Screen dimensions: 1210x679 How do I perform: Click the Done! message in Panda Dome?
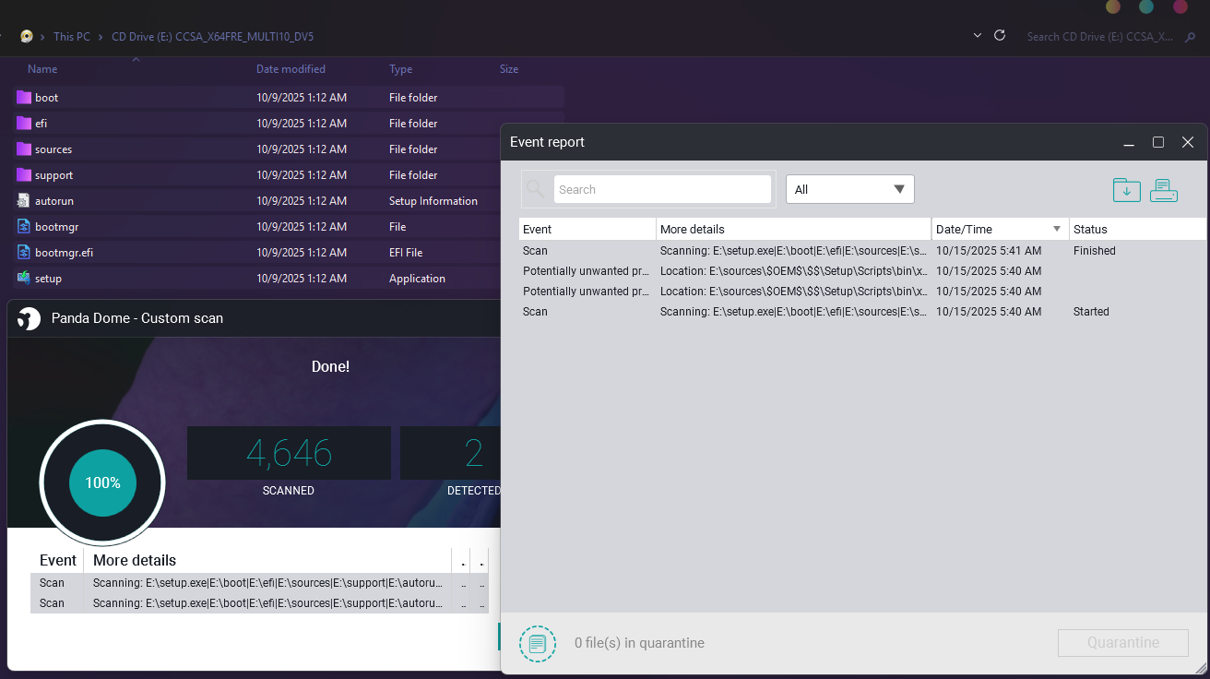point(330,366)
